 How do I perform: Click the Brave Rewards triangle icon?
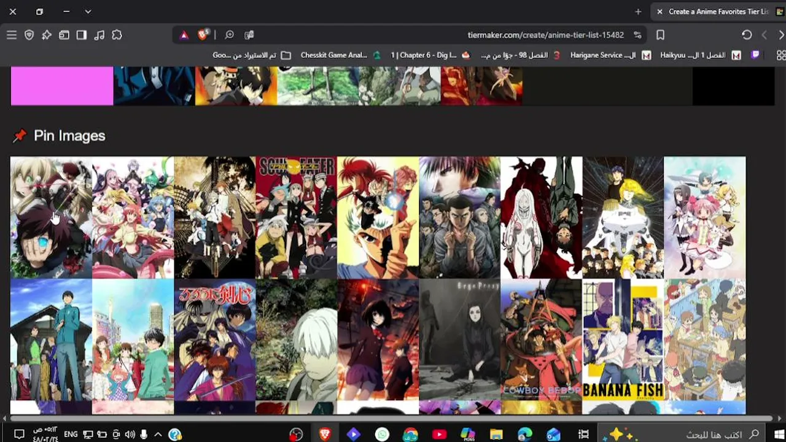[x=184, y=35]
